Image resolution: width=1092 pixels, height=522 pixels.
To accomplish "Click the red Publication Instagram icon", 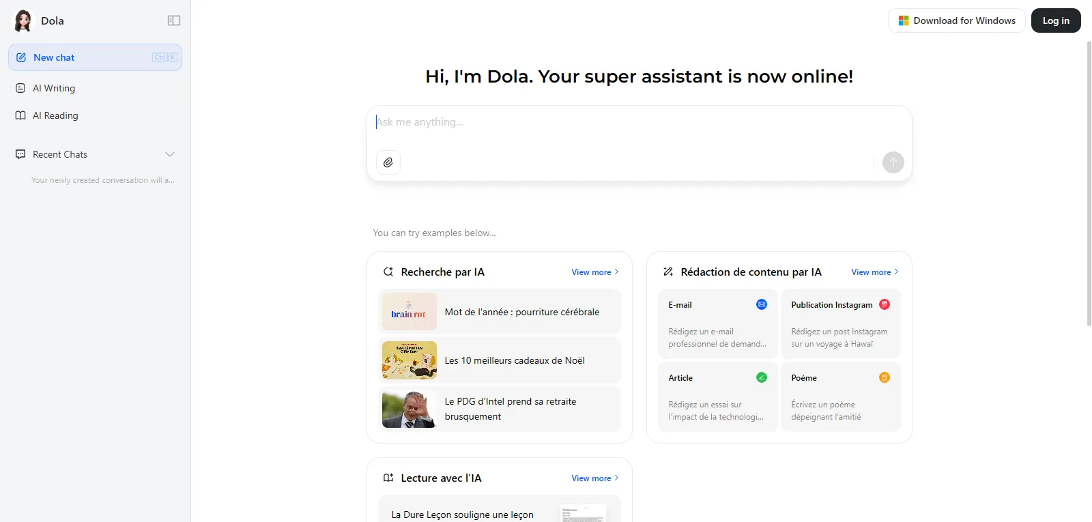I will tap(885, 304).
